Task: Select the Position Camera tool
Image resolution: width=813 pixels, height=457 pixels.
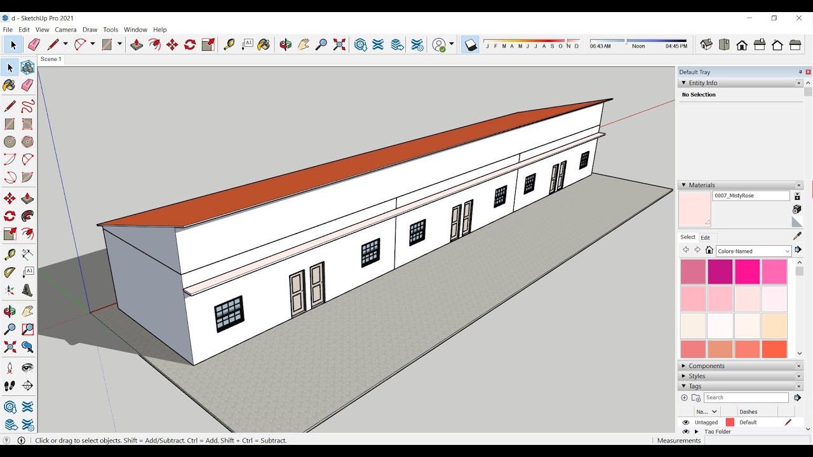Action: (10, 368)
